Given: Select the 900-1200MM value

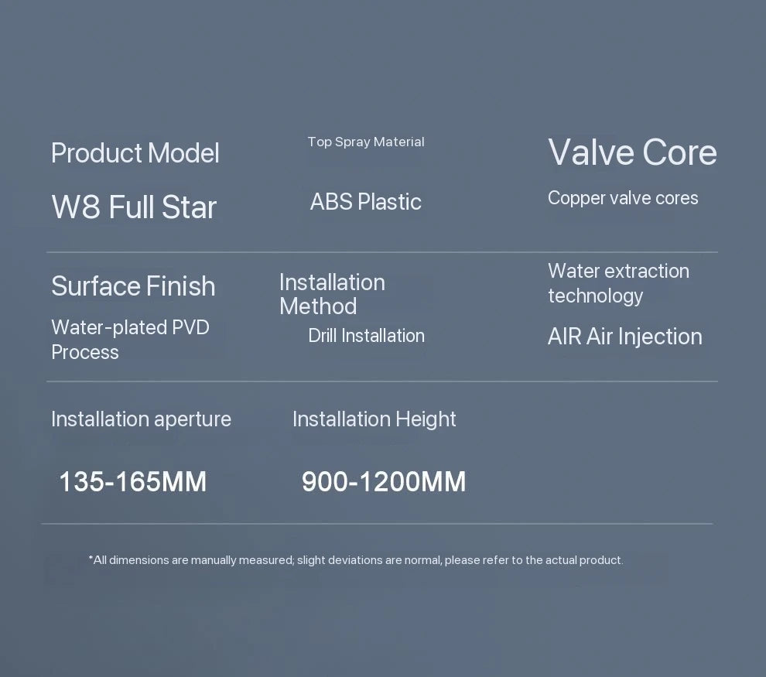Looking at the screenshot, I should pyautogui.click(x=384, y=481).
